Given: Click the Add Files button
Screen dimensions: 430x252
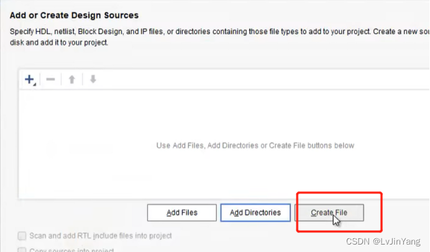Looking at the screenshot, I should click(x=181, y=213).
